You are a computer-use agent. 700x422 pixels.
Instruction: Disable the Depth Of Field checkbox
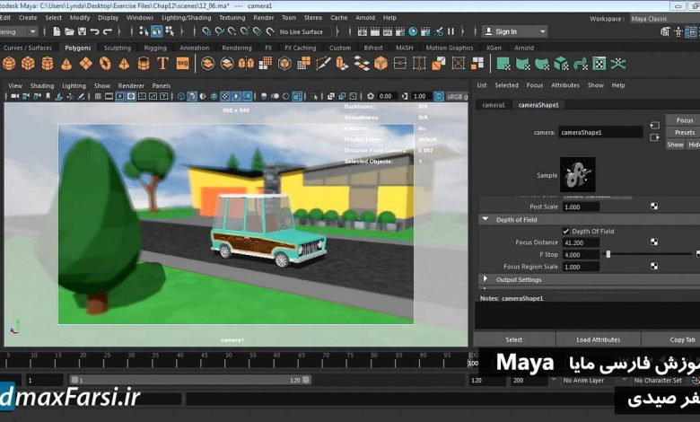[x=565, y=231]
